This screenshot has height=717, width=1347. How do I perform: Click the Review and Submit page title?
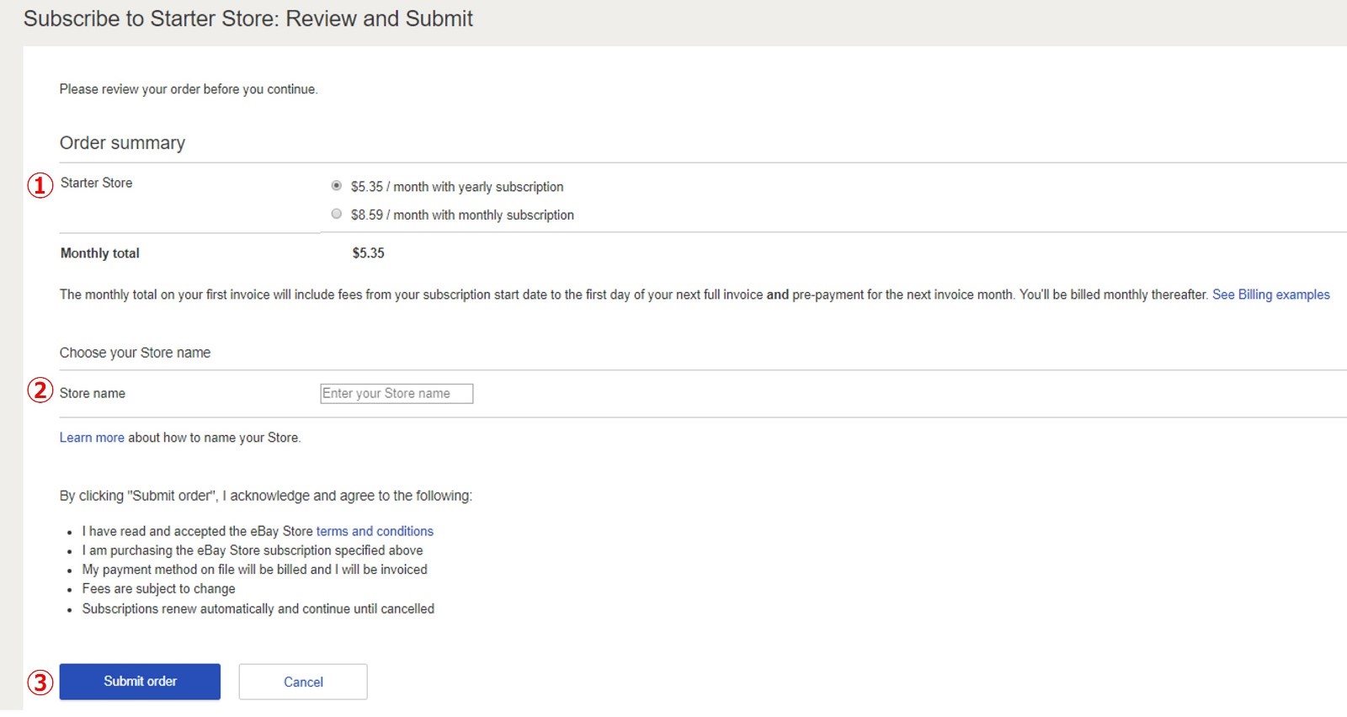(x=248, y=19)
